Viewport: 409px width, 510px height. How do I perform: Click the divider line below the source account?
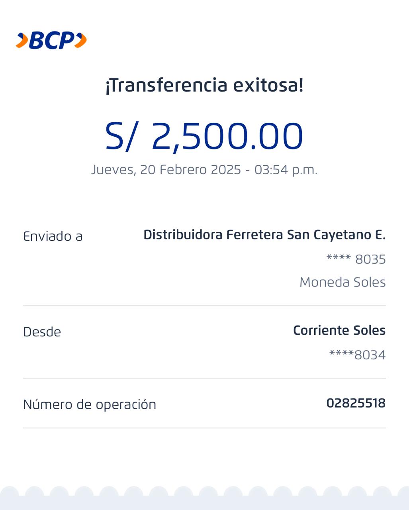click(204, 378)
